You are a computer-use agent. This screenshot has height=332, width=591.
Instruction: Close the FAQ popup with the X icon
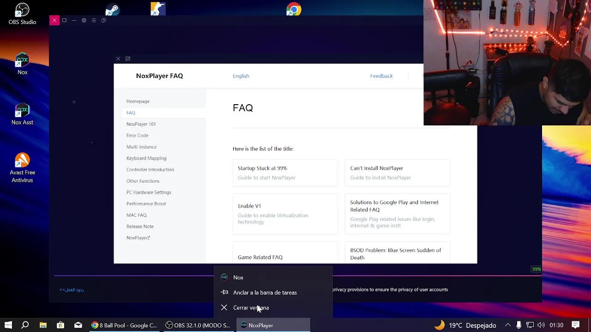pos(118,59)
